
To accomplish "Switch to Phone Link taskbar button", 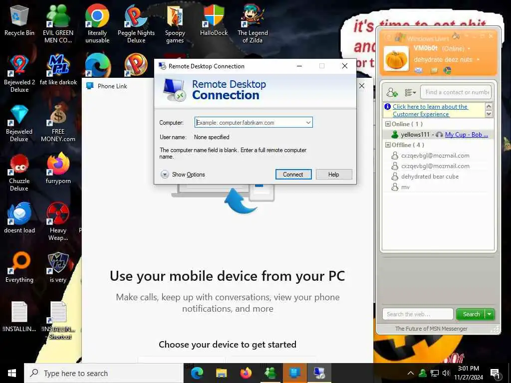I will pyautogui.click(x=295, y=373).
